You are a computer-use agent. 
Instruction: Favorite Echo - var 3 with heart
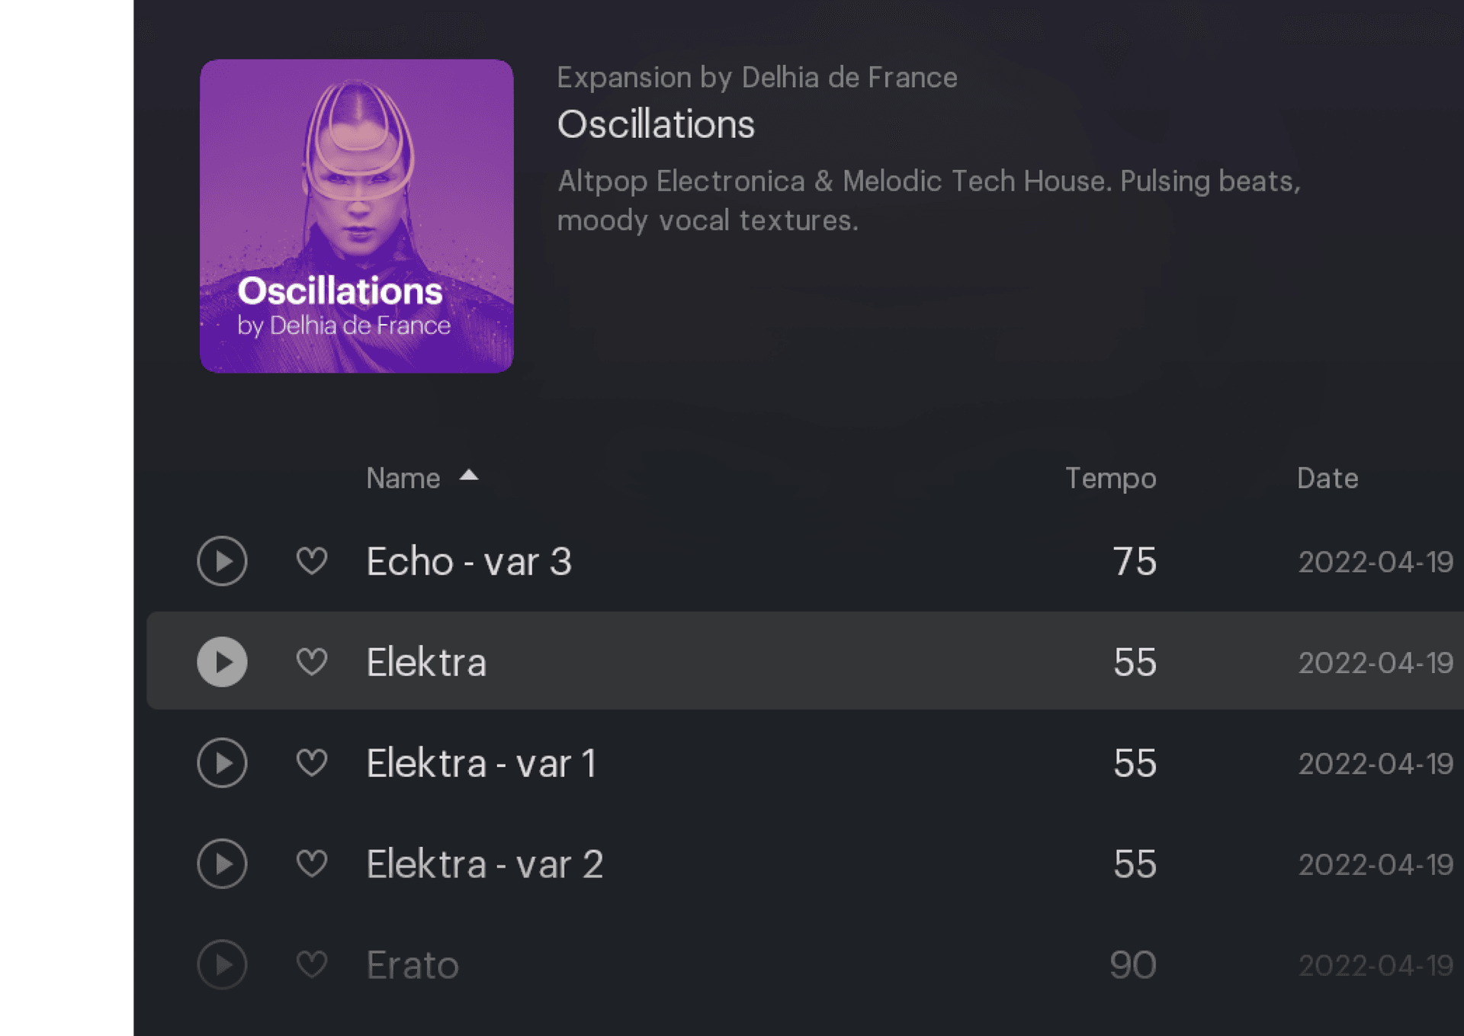[312, 561]
